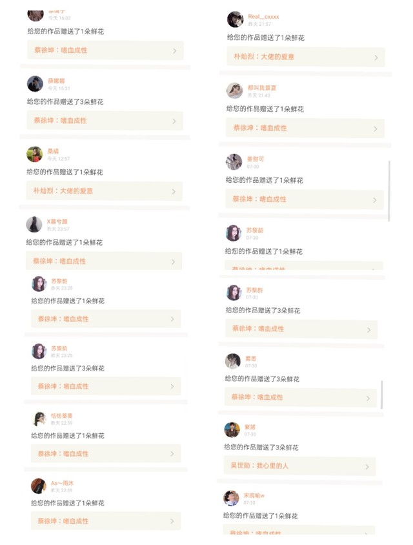Click the username Real__cxxxx
Viewport: 413px width, 545px height.
[x=263, y=16]
